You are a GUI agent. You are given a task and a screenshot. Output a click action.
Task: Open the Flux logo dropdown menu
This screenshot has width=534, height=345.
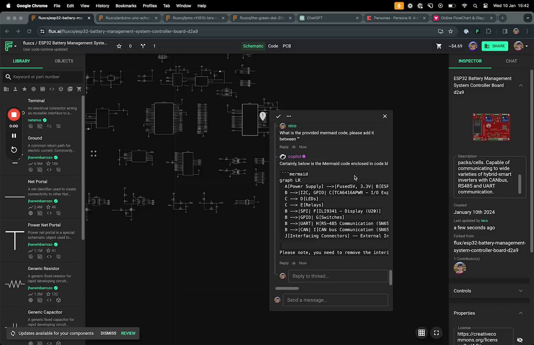(10, 46)
